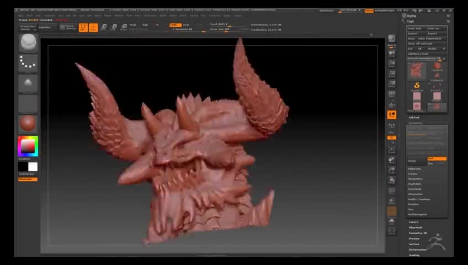Image resolution: width=468 pixels, height=265 pixels.
Task: Click the Load Tool button
Action: click(417, 28)
